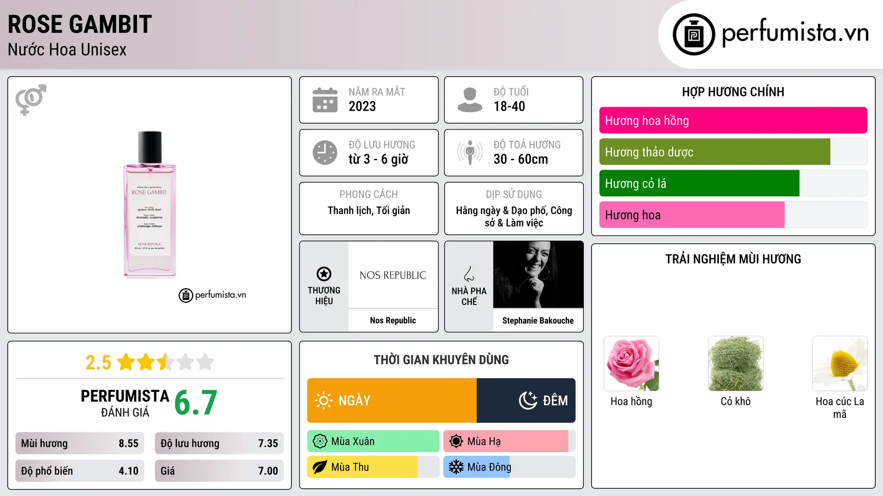Click the THỜI GIAN KHUYÊN DÙNG heading
The image size is (883, 496).
coord(441,360)
